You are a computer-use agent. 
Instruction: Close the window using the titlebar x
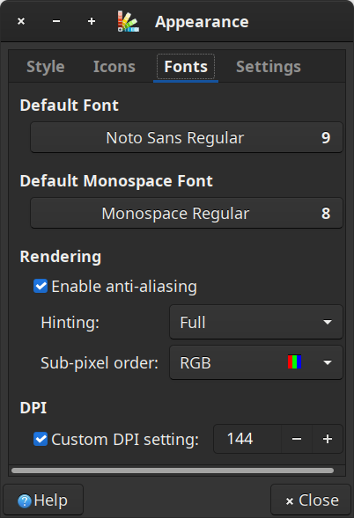21,21
